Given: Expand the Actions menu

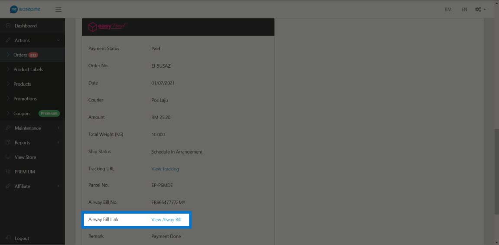Looking at the screenshot, I should point(33,40).
